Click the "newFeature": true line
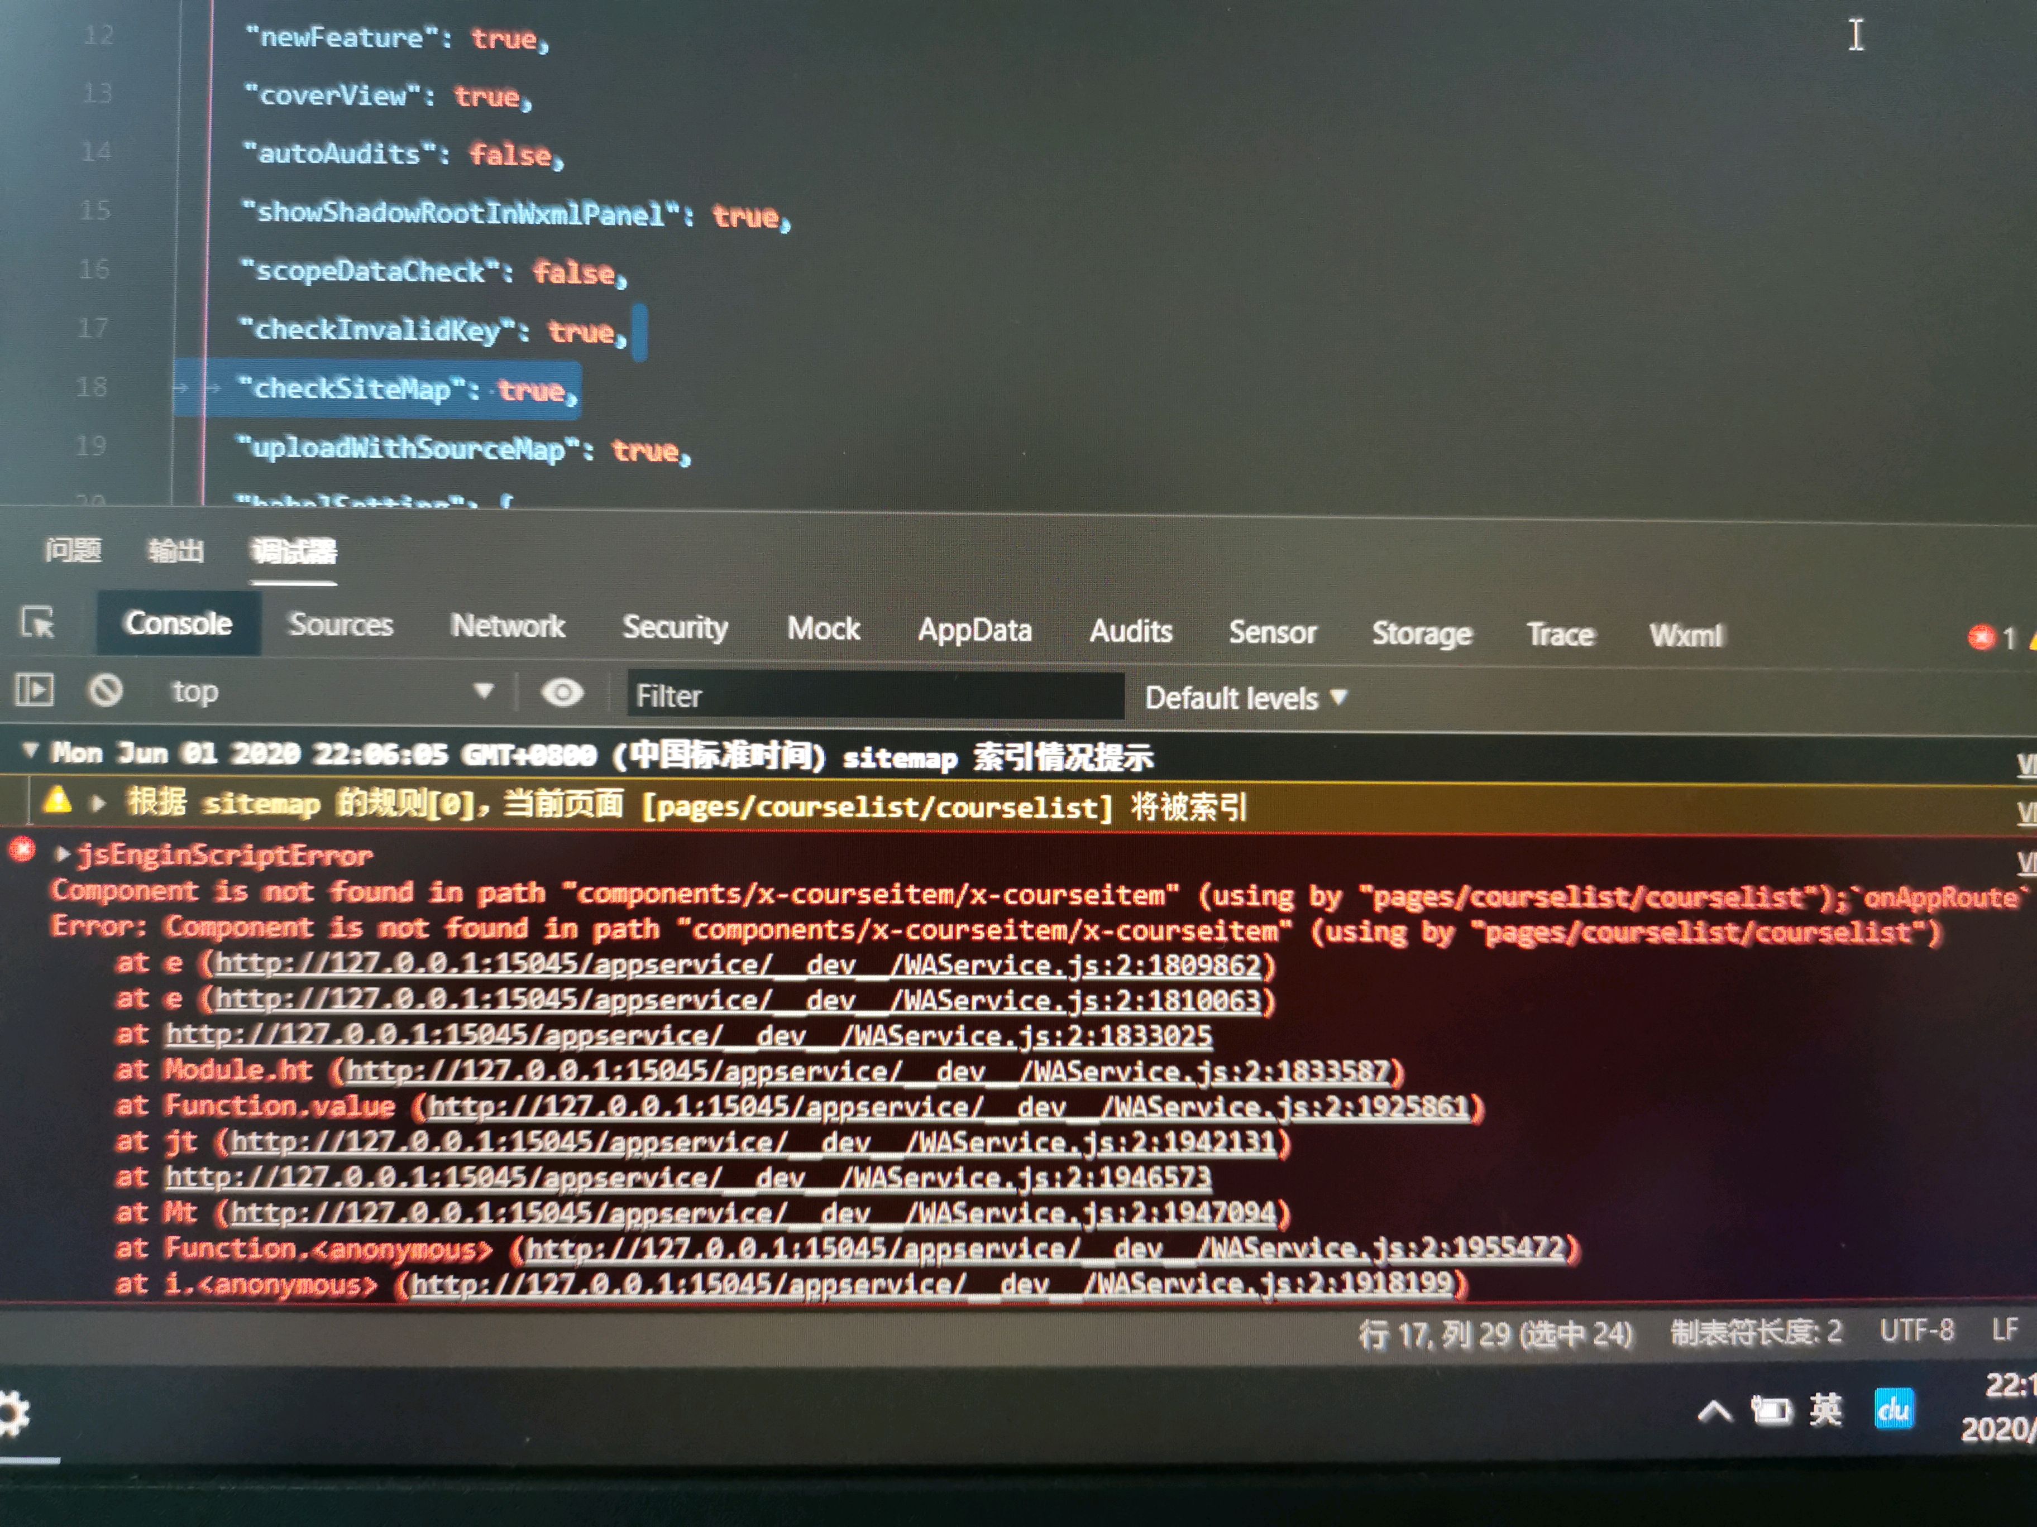The image size is (2037, 1527). (397, 38)
